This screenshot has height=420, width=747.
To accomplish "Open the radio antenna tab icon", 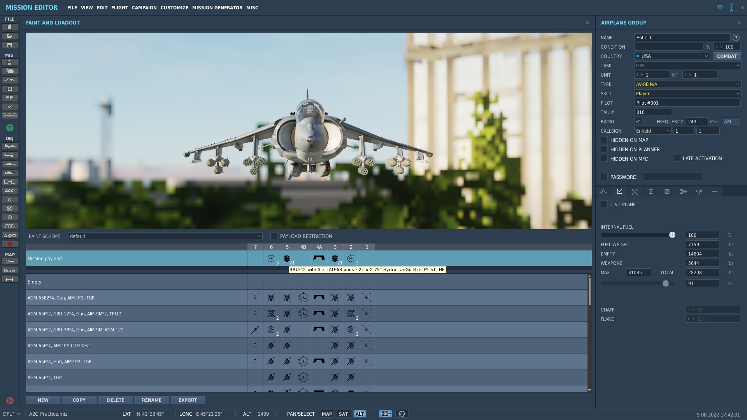I will coord(699,192).
